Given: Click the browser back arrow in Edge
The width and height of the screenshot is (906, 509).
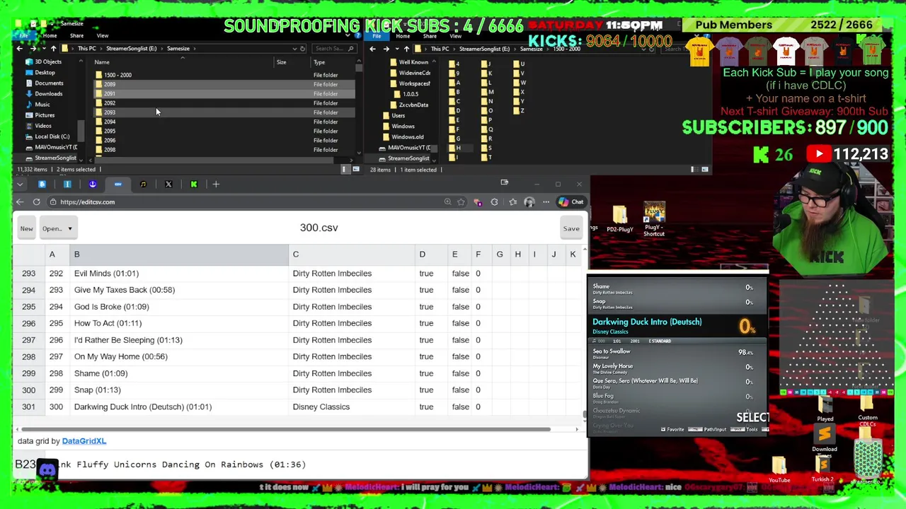Looking at the screenshot, I should tap(20, 202).
